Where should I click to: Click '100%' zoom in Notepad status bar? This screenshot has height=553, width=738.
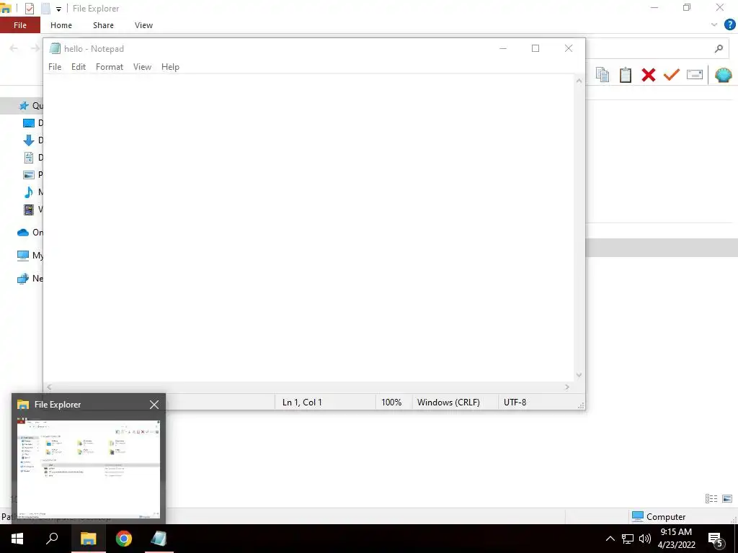coord(391,402)
